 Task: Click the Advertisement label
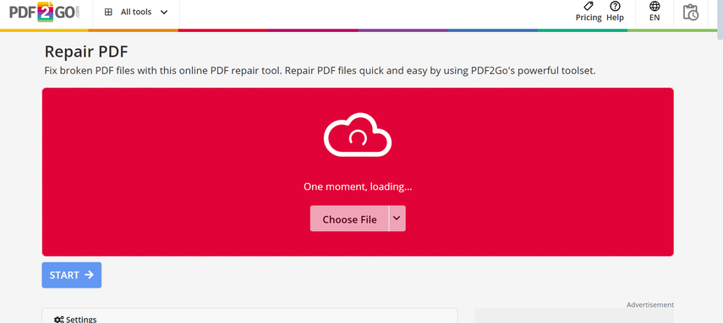coord(649,304)
